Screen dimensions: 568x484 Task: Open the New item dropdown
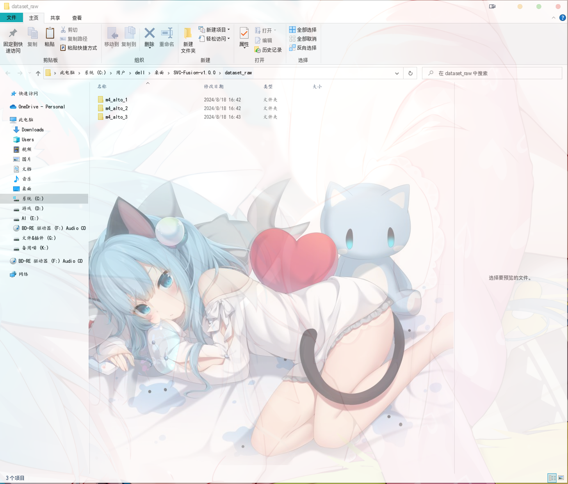coord(214,30)
